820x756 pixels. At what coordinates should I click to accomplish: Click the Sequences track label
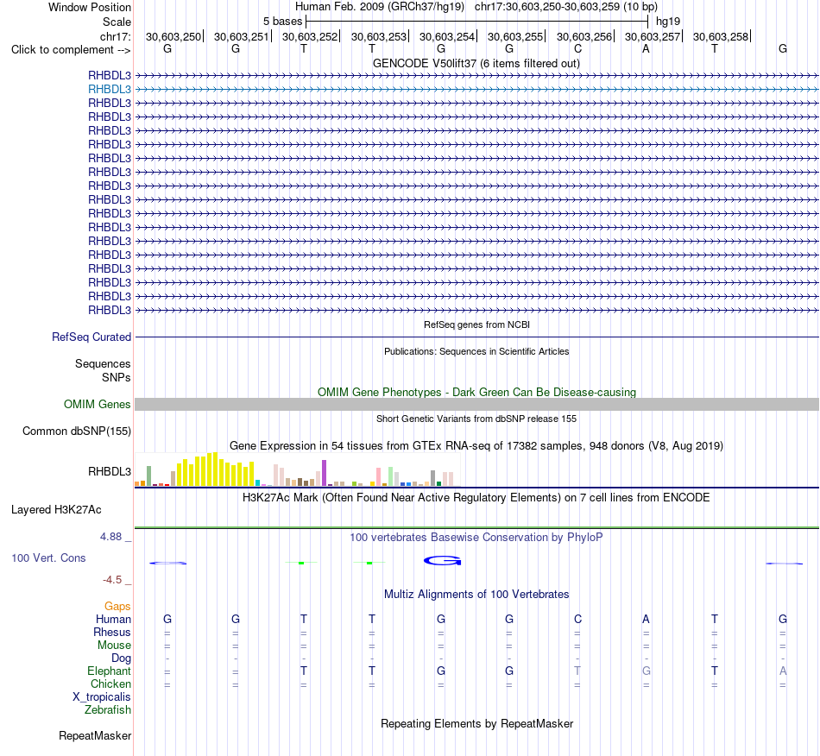103,364
